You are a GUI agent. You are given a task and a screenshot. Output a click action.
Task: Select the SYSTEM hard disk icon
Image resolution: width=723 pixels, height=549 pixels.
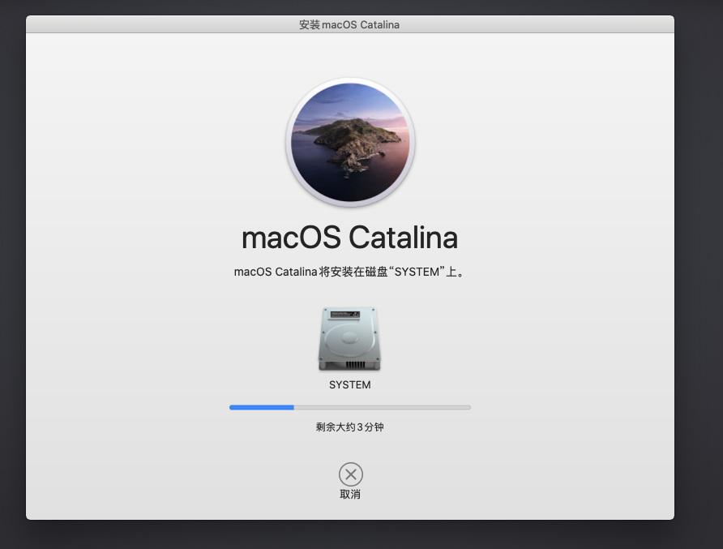[x=349, y=339]
